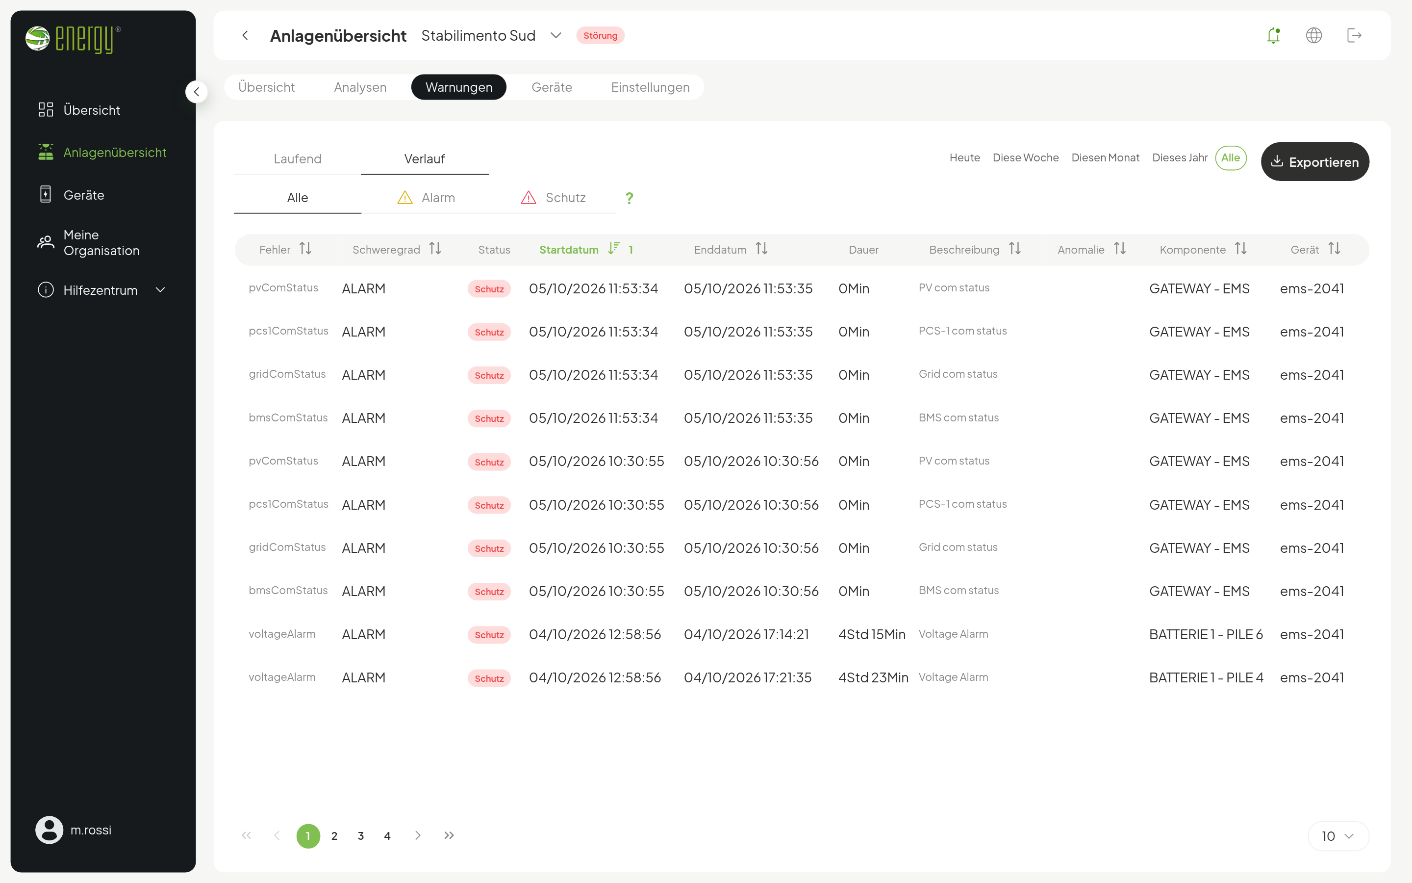Click the Störung status badge
The height and width of the screenshot is (883, 1412).
(x=600, y=36)
